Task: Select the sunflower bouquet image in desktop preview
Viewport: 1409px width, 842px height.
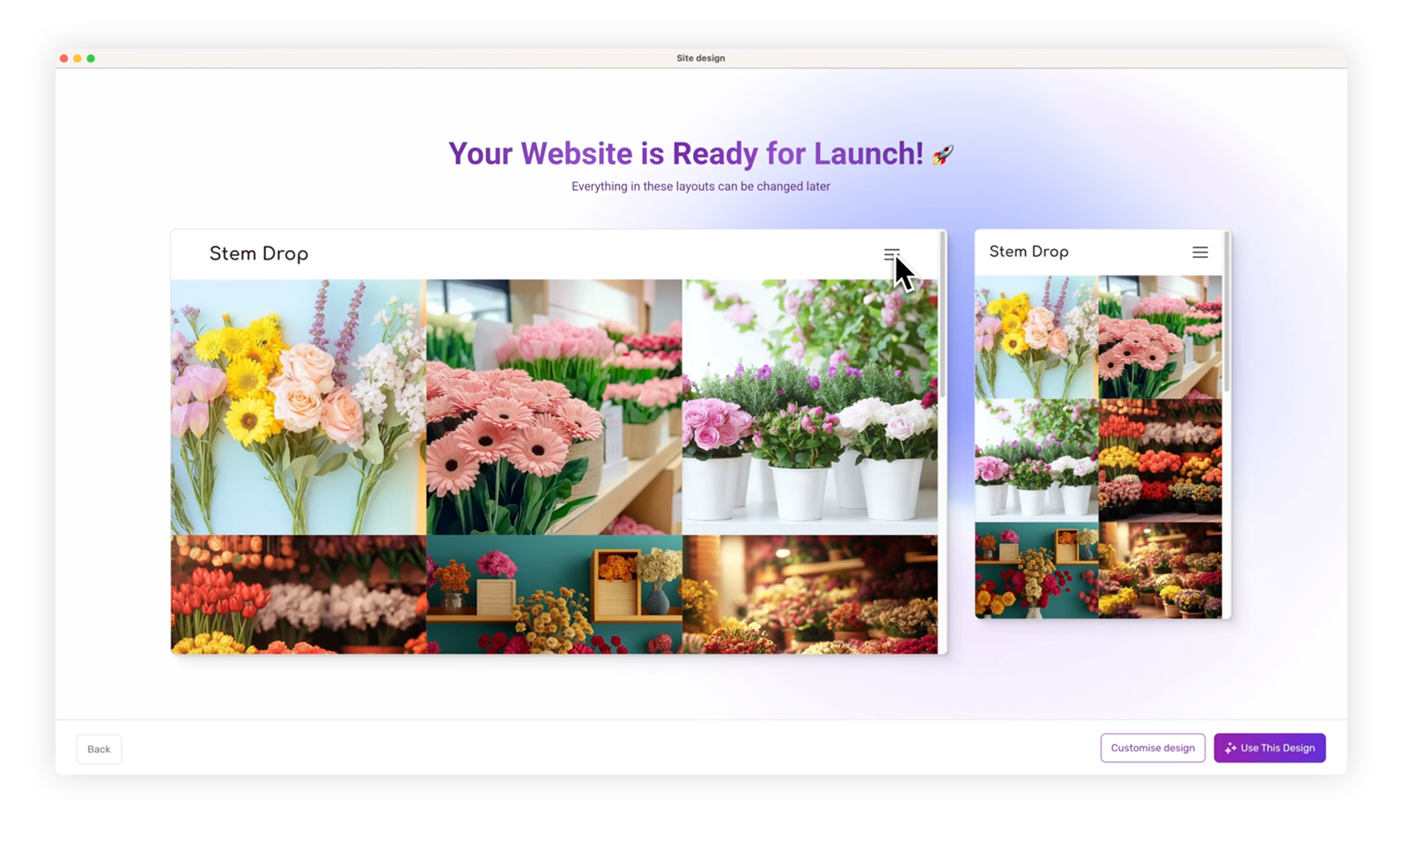Action: (x=298, y=406)
